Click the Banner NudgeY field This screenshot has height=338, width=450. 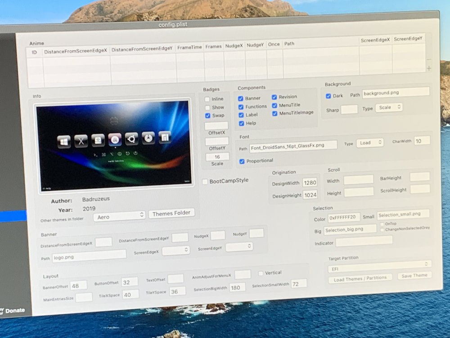tap(256, 233)
